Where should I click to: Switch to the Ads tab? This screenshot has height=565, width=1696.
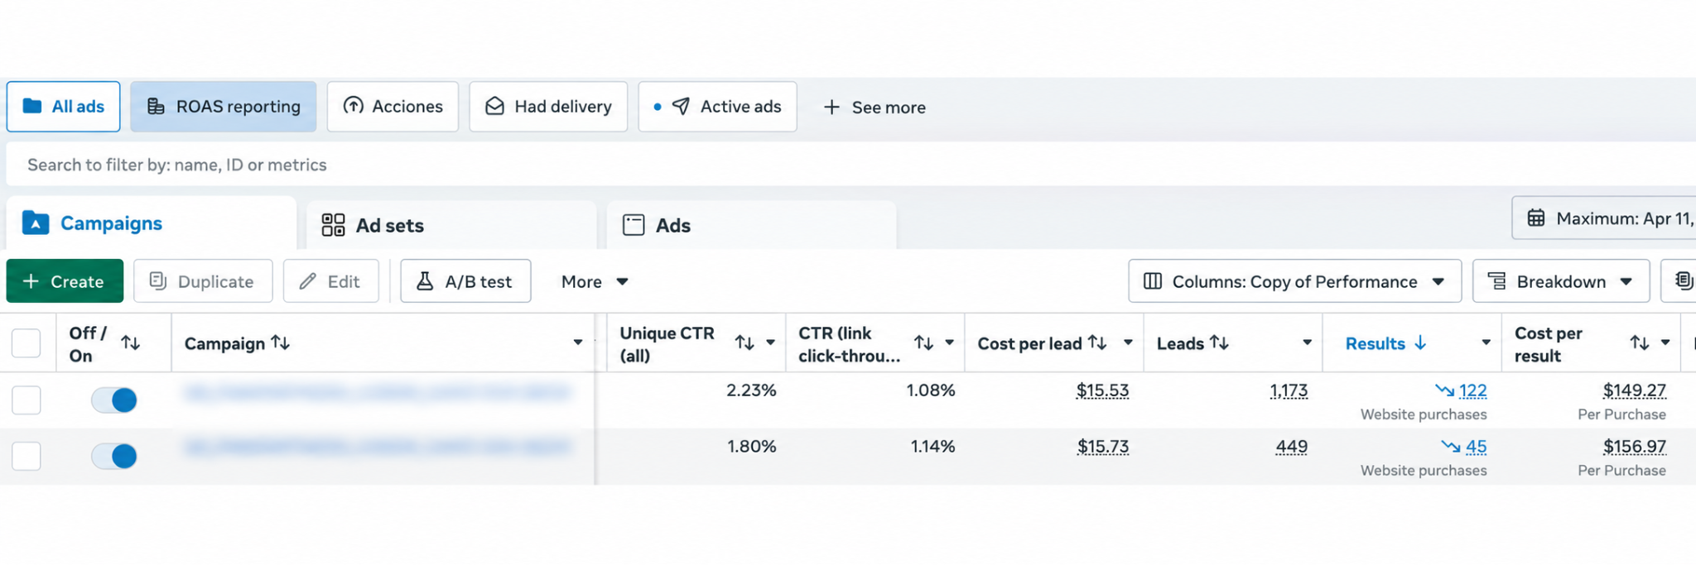pos(751,225)
